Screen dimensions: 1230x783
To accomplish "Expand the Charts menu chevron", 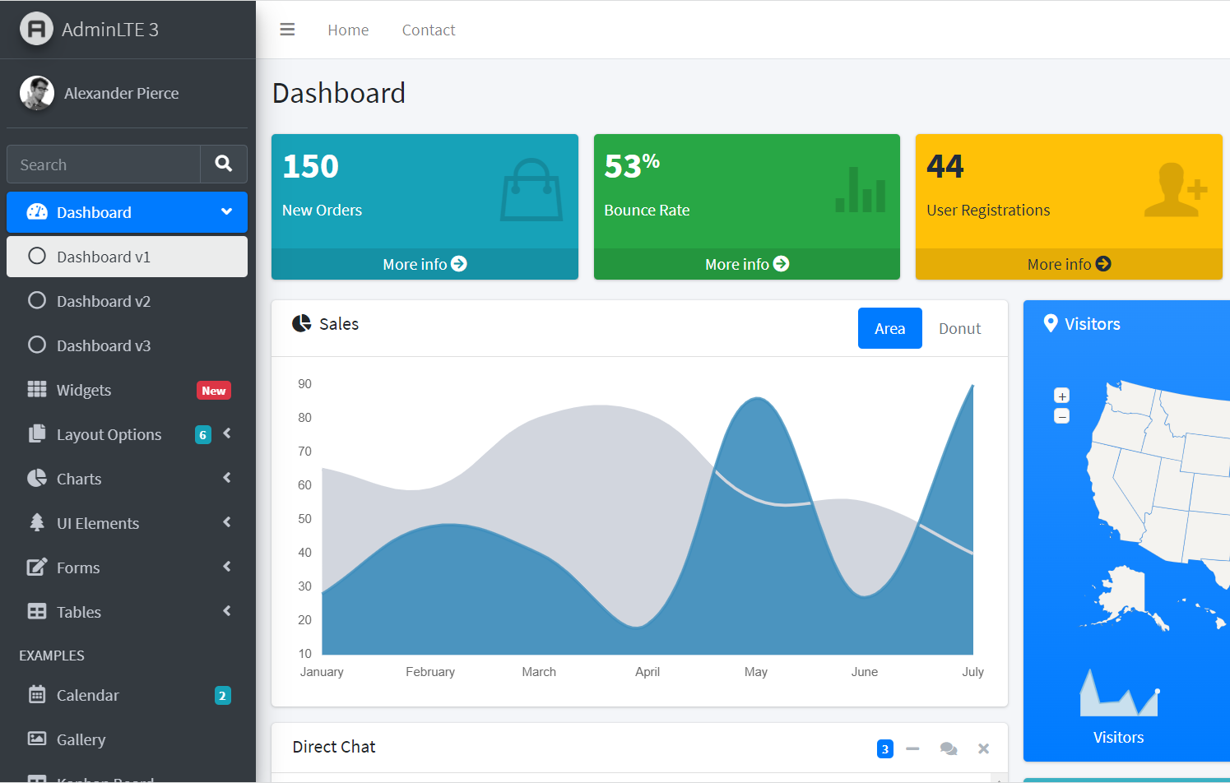I will tap(227, 478).
